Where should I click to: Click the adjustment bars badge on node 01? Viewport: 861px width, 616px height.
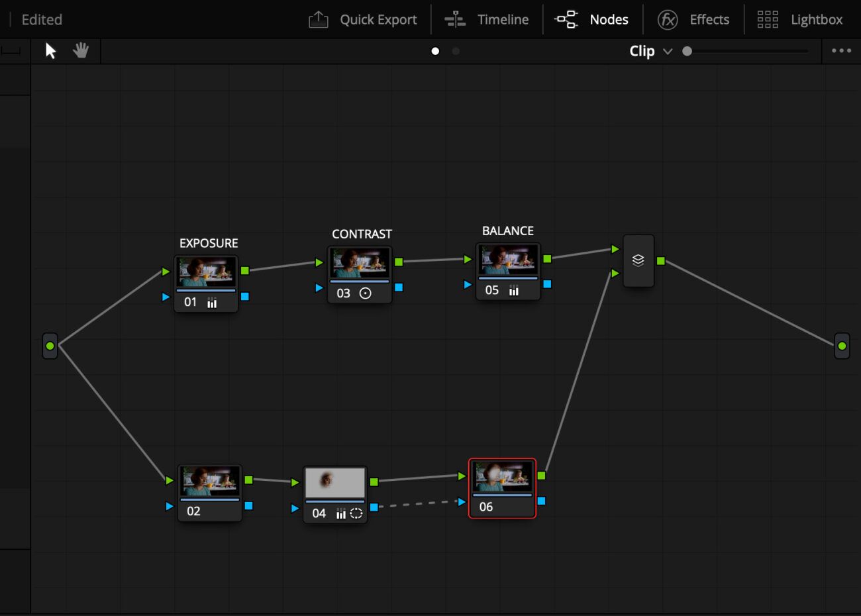(x=211, y=302)
